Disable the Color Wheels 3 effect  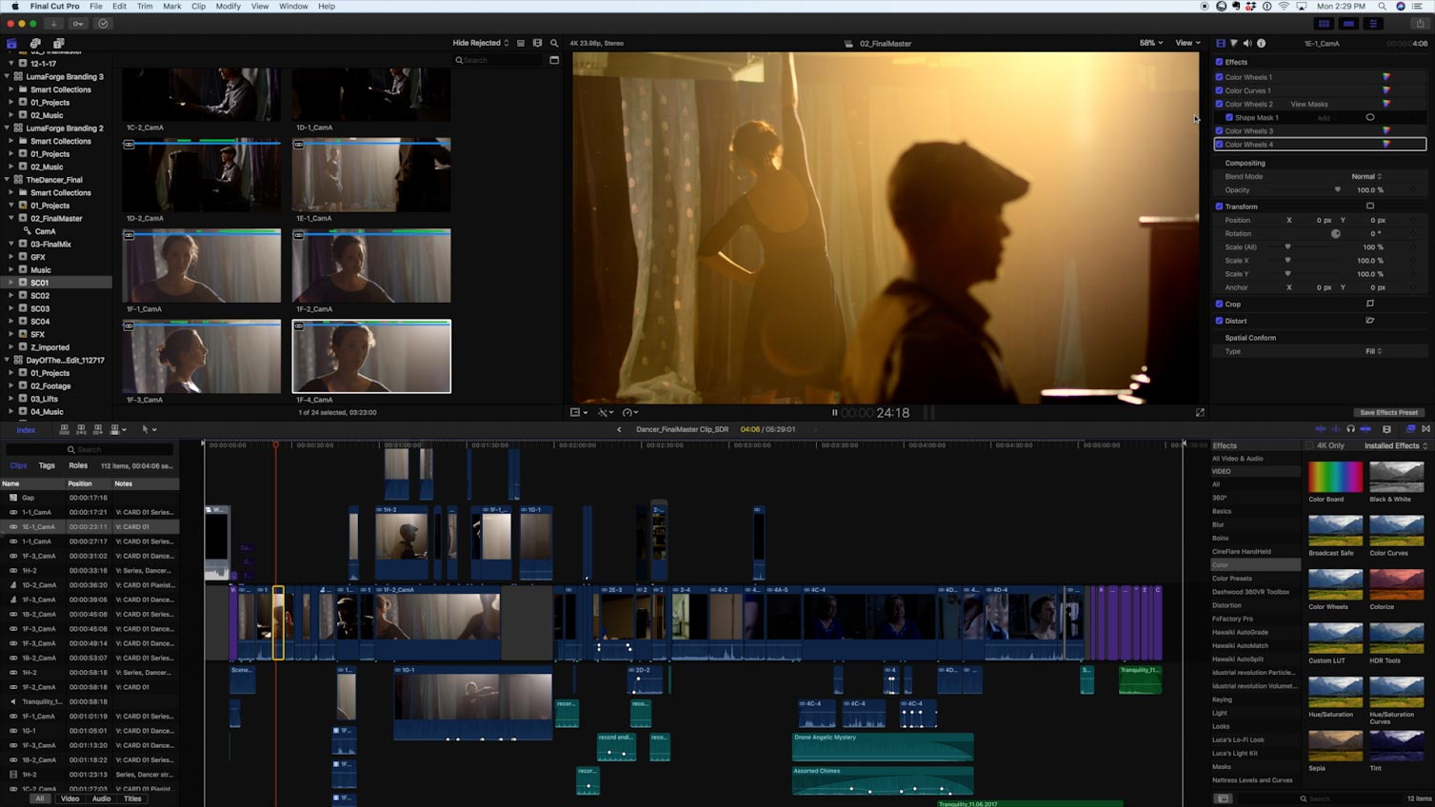point(1219,130)
